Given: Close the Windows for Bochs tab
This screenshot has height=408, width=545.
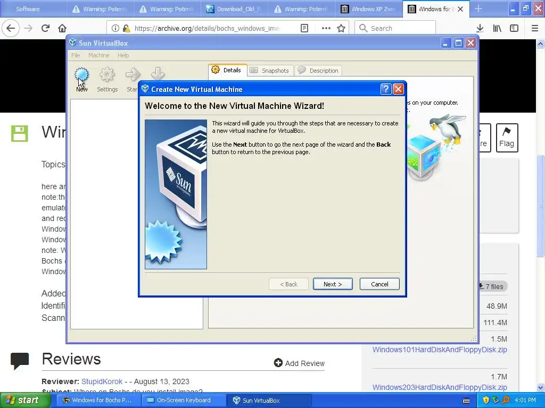Looking at the screenshot, I should [x=460, y=9].
